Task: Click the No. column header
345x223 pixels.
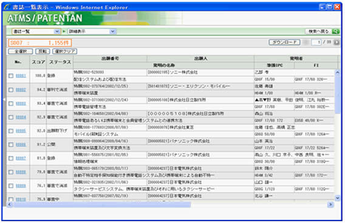Action: click(18, 62)
